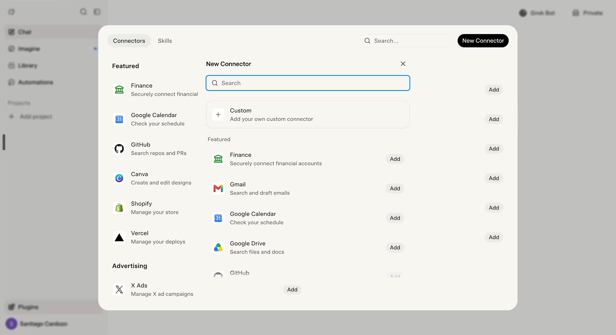Add the X Ads connector
Viewport: 616px width, 335px height.
coord(292,289)
